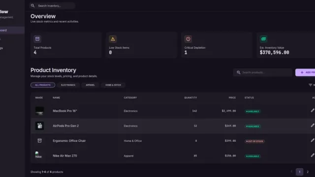The width and height of the screenshot is (315, 177).
Task: Filter by Home & Office category
Action: 113,85
